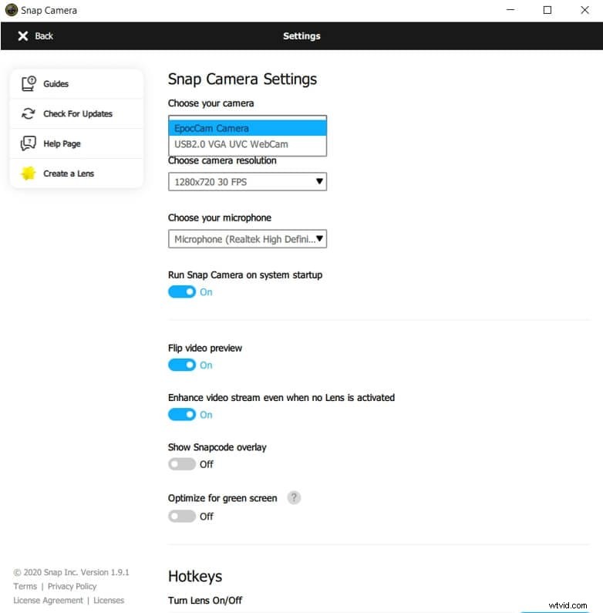Click the Guides book icon

click(29, 83)
